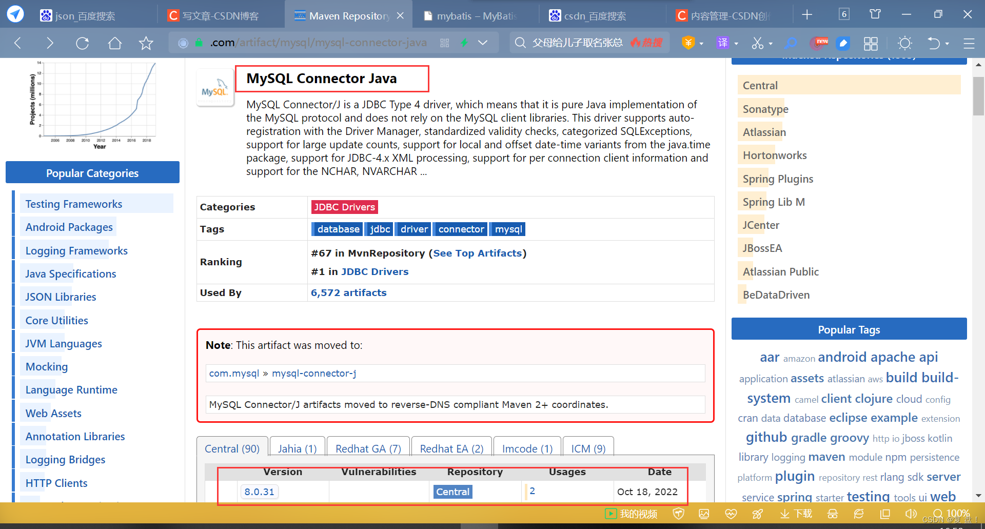Toggle the sun brightness mode icon
985x529 pixels.
[x=905, y=43]
